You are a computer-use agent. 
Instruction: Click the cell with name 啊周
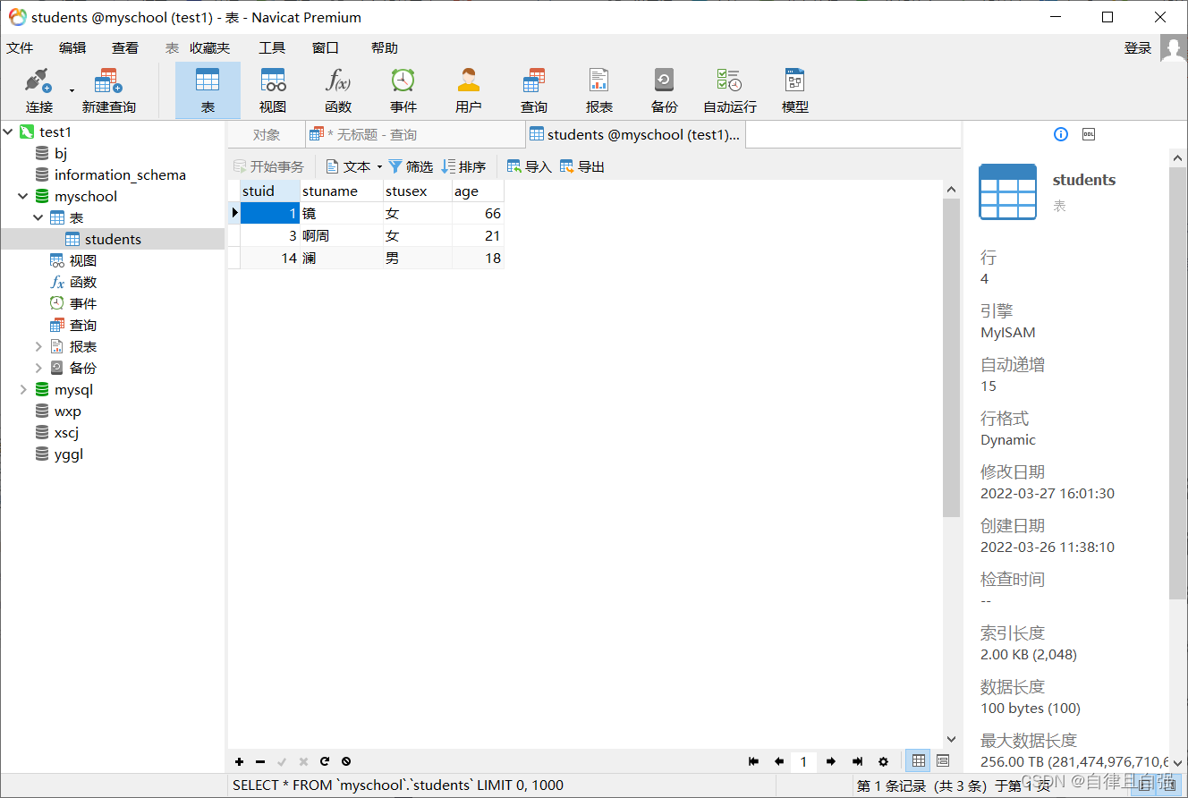[x=342, y=235]
